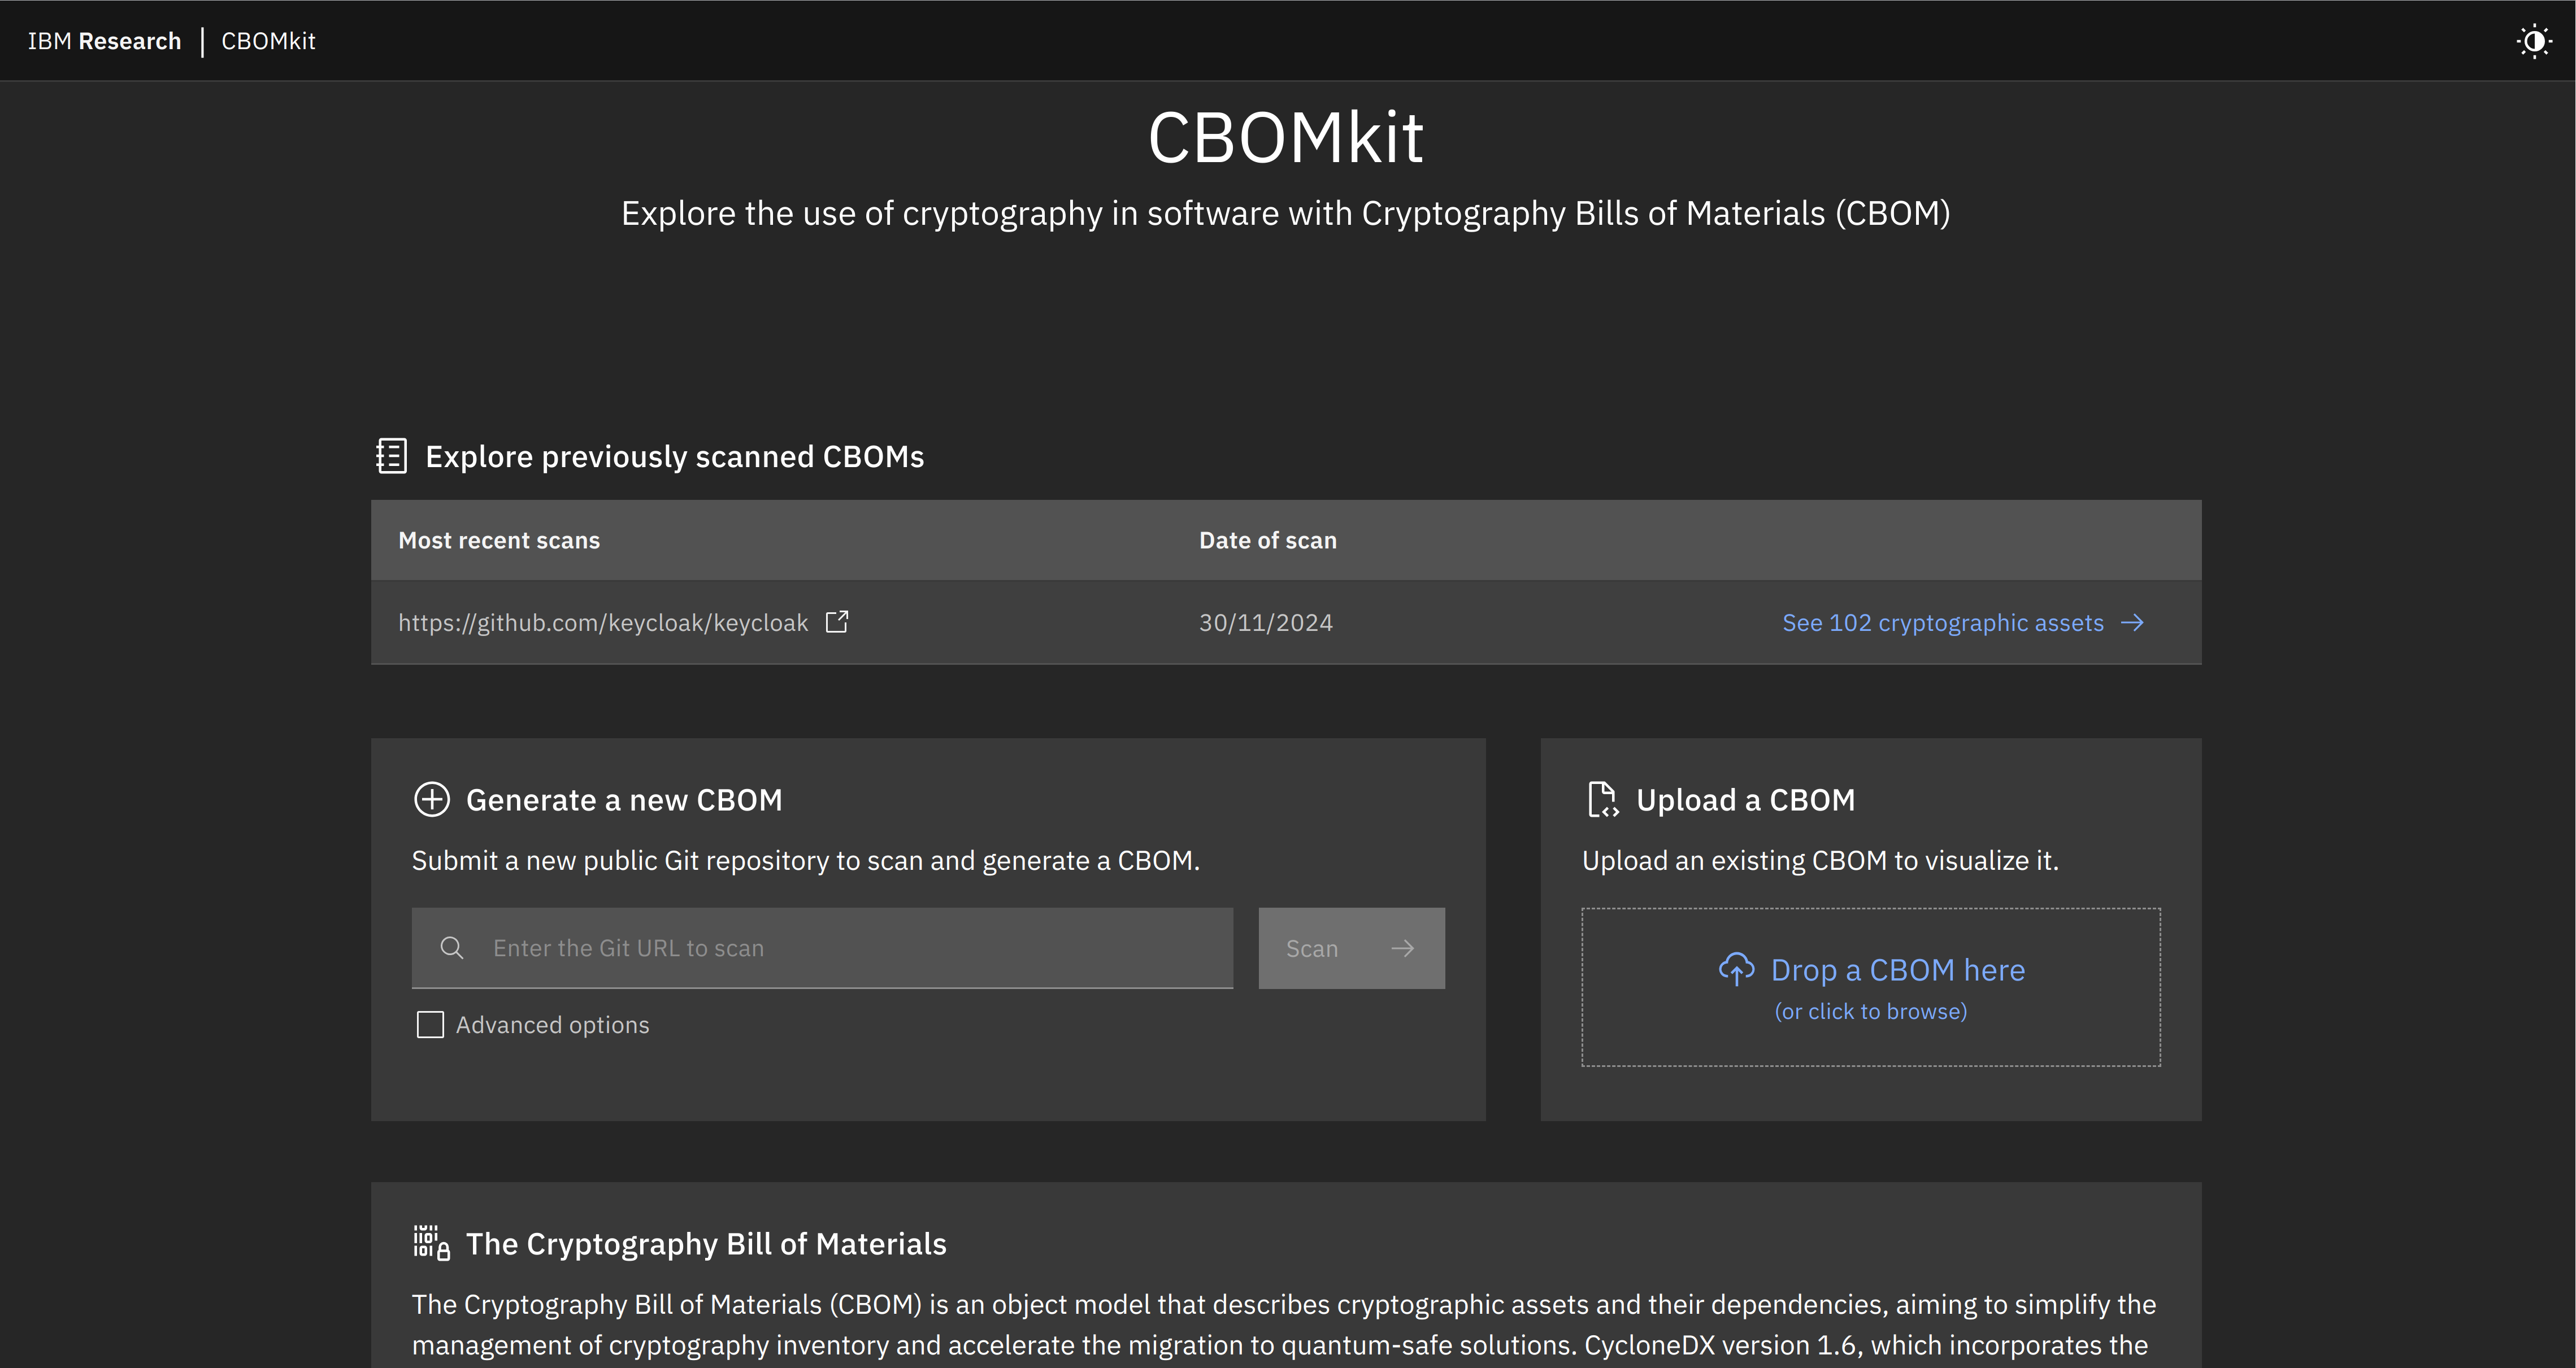Open the keycloak GitHub repository URL
The width and height of the screenshot is (2576, 1368).
[603, 622]
